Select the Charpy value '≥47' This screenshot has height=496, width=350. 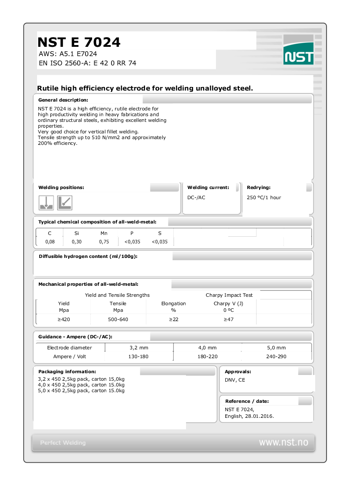pyautogui.click(x=229, y=319)
